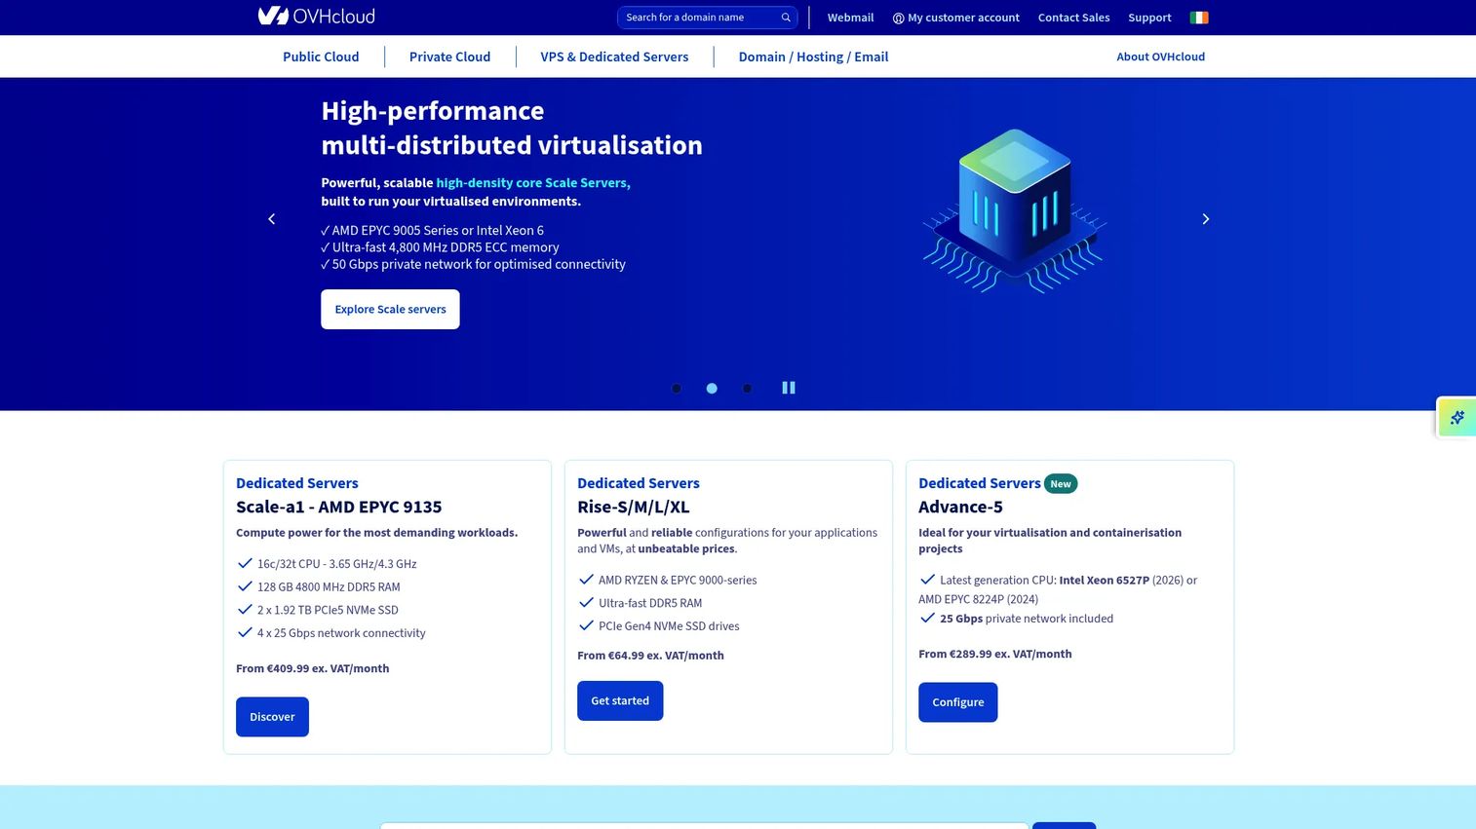This screenshot has height=829, width=1476.
Task: Select the third carousel slide dot
Action: click(747, 389)
